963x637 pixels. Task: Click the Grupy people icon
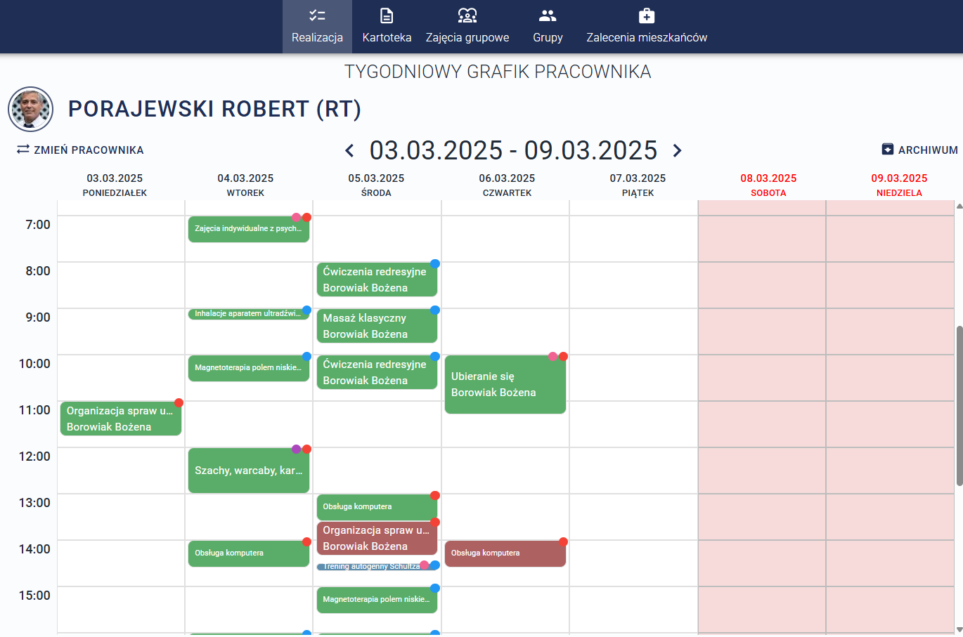pyautogui.click(x=548, y=15)
